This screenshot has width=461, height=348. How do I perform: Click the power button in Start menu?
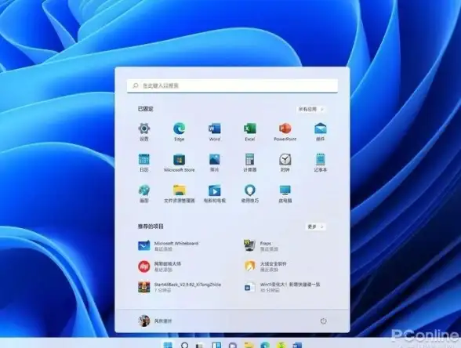(323, 321)
